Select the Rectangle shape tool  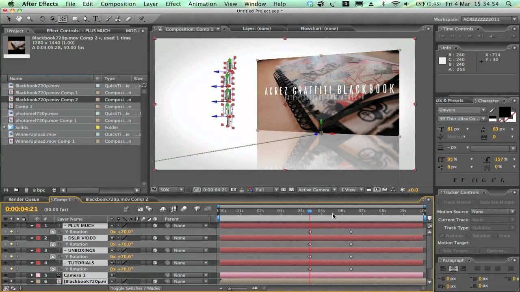pyautogui.click(x=75, y=19)
